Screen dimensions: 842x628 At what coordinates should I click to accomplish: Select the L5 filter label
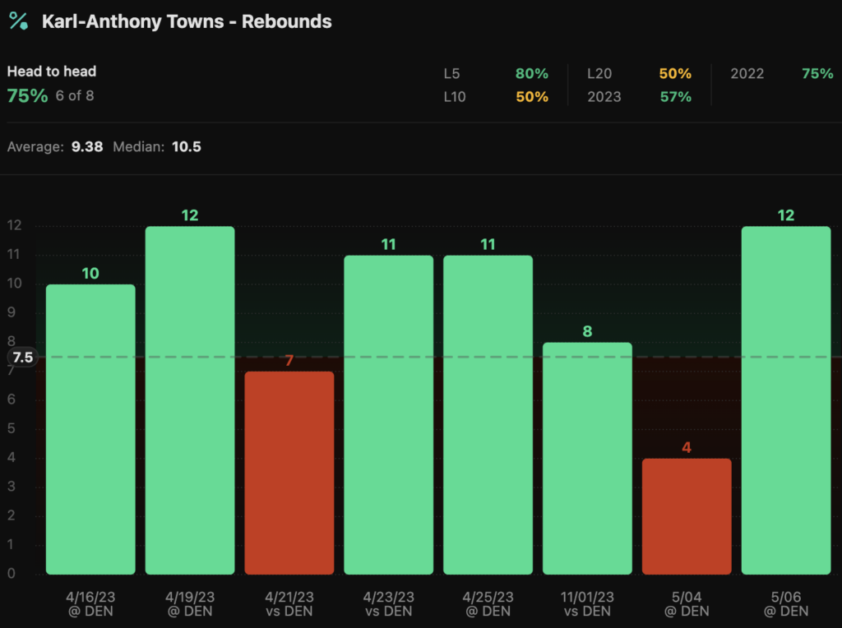point(451,73)
